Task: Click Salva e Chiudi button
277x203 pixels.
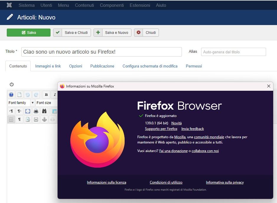Action: coord(72,33)
